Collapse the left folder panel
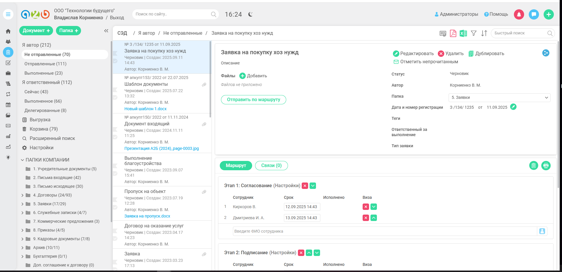562x272 pixels. 106,31
